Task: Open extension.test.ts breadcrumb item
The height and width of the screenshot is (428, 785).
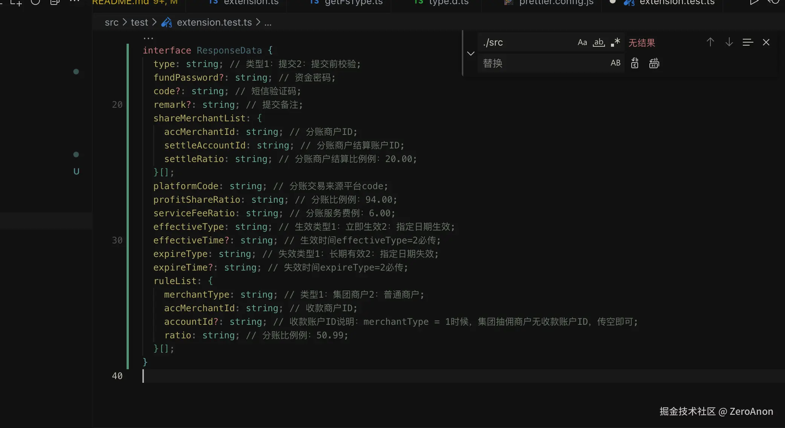Action: click(214, 23)
